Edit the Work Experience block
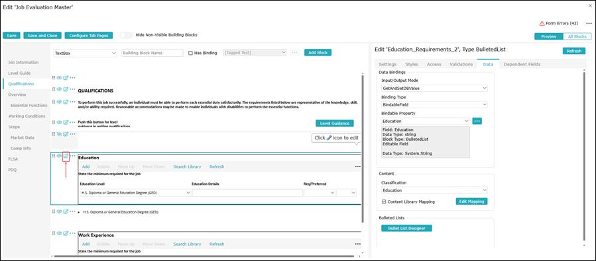This screenshot has width=596, height=261. (x=66, y=233)
